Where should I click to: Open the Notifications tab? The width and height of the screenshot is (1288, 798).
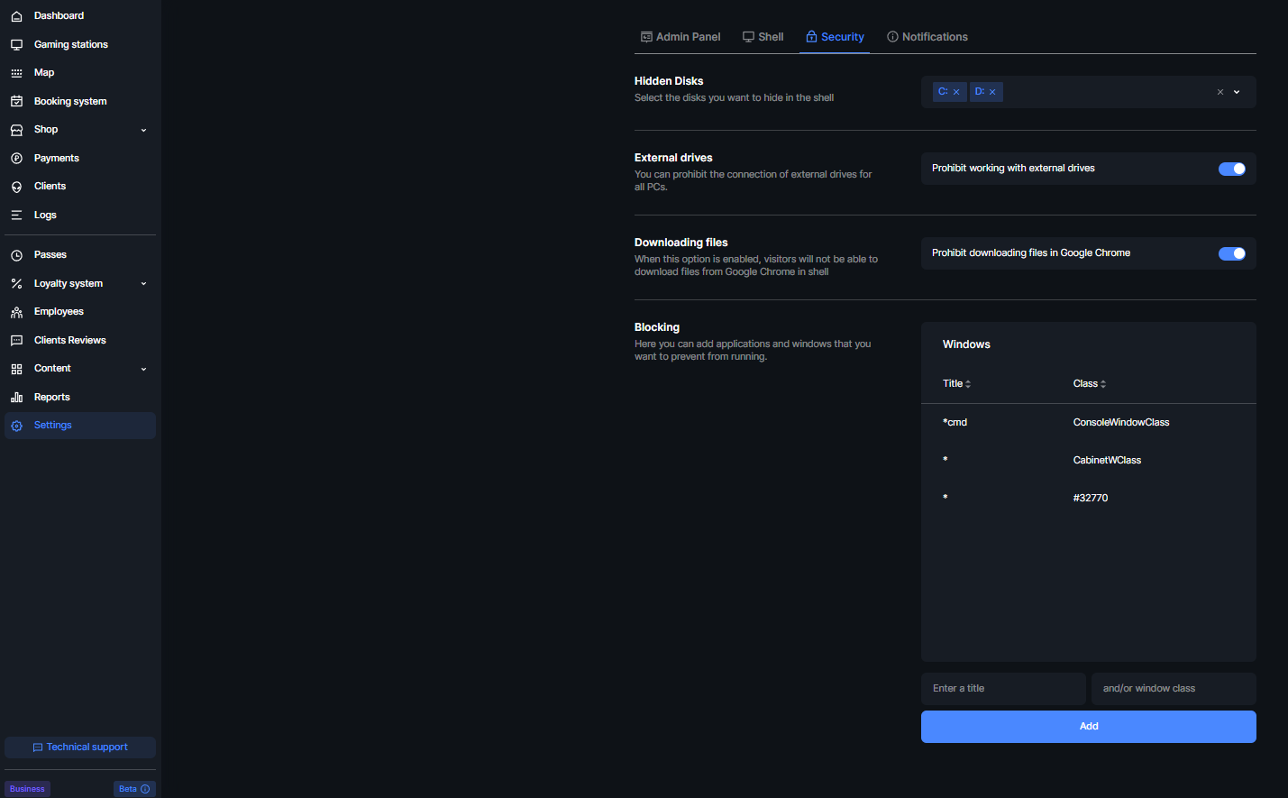point(927,36)
